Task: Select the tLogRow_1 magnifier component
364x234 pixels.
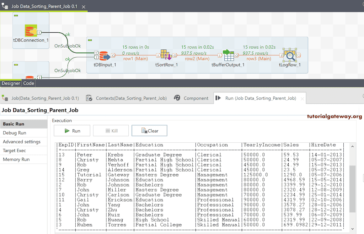Action: [x=290, y=55]
